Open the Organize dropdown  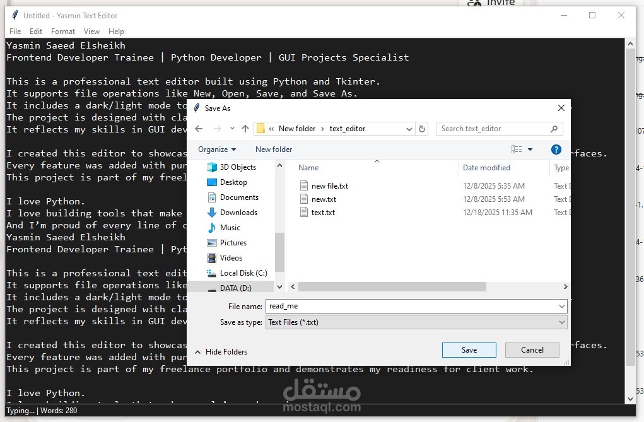218,149
